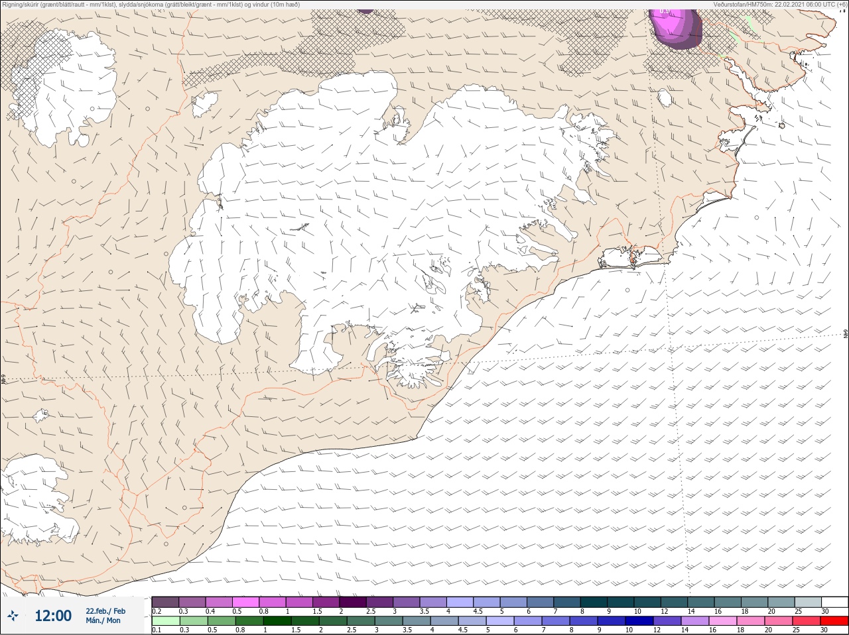
Task: Click the '0.1' value in the lower legend
Action: pos(157,630)
